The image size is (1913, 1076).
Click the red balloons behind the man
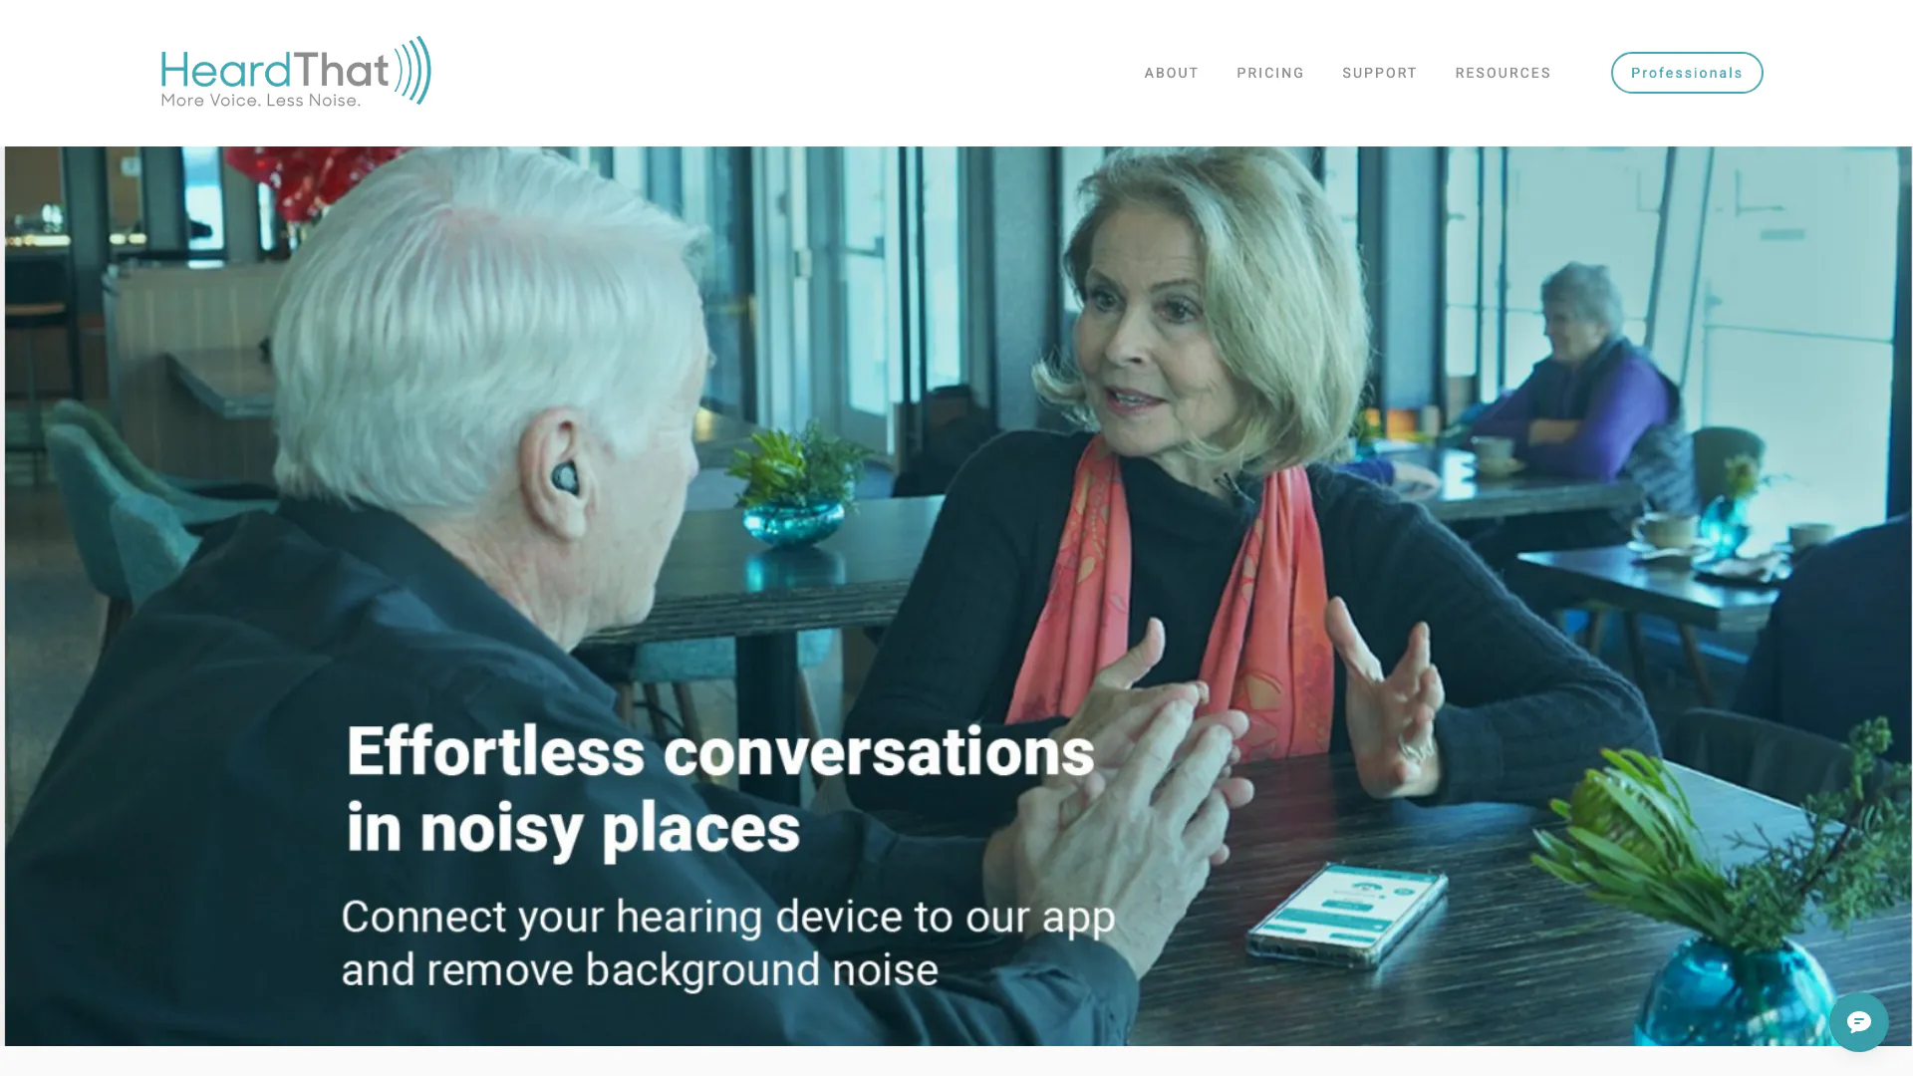pos(309,179)
